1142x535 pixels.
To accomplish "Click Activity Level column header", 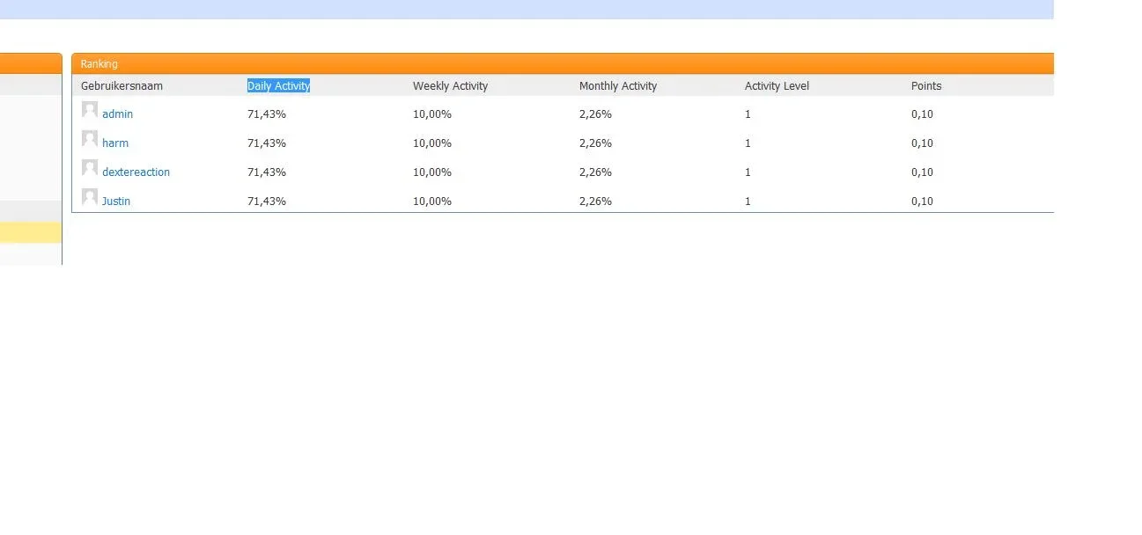I will 777,86.
